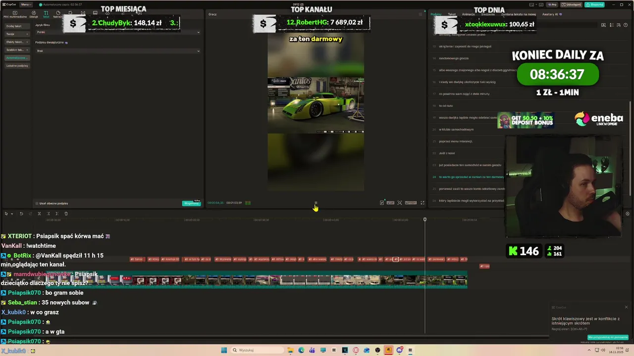The height and width of the screenshot is (356, 634).
Task: Close the shortcut conflict notification
Action: (626, 307)
